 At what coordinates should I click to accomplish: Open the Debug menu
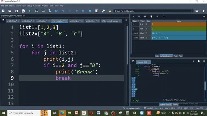(29, 6)
